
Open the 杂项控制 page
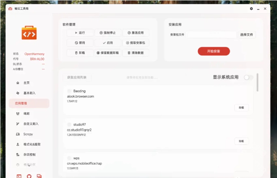point(29,155)
